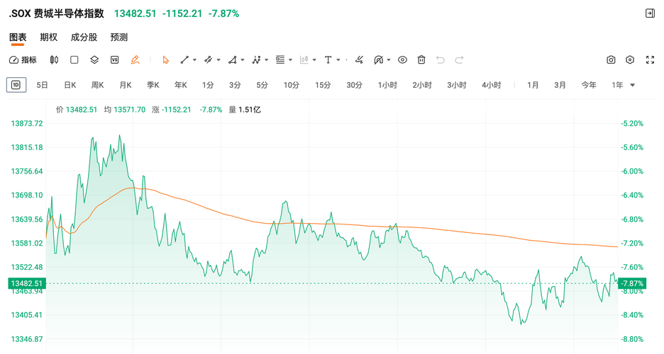Switch to the 成分股 tab

tap(84, 38)
